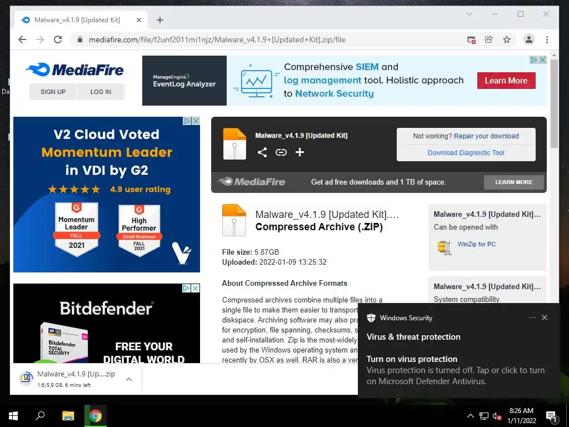Click LEARN MORE ad-free button
569x427 pixels.
point(514,182)
